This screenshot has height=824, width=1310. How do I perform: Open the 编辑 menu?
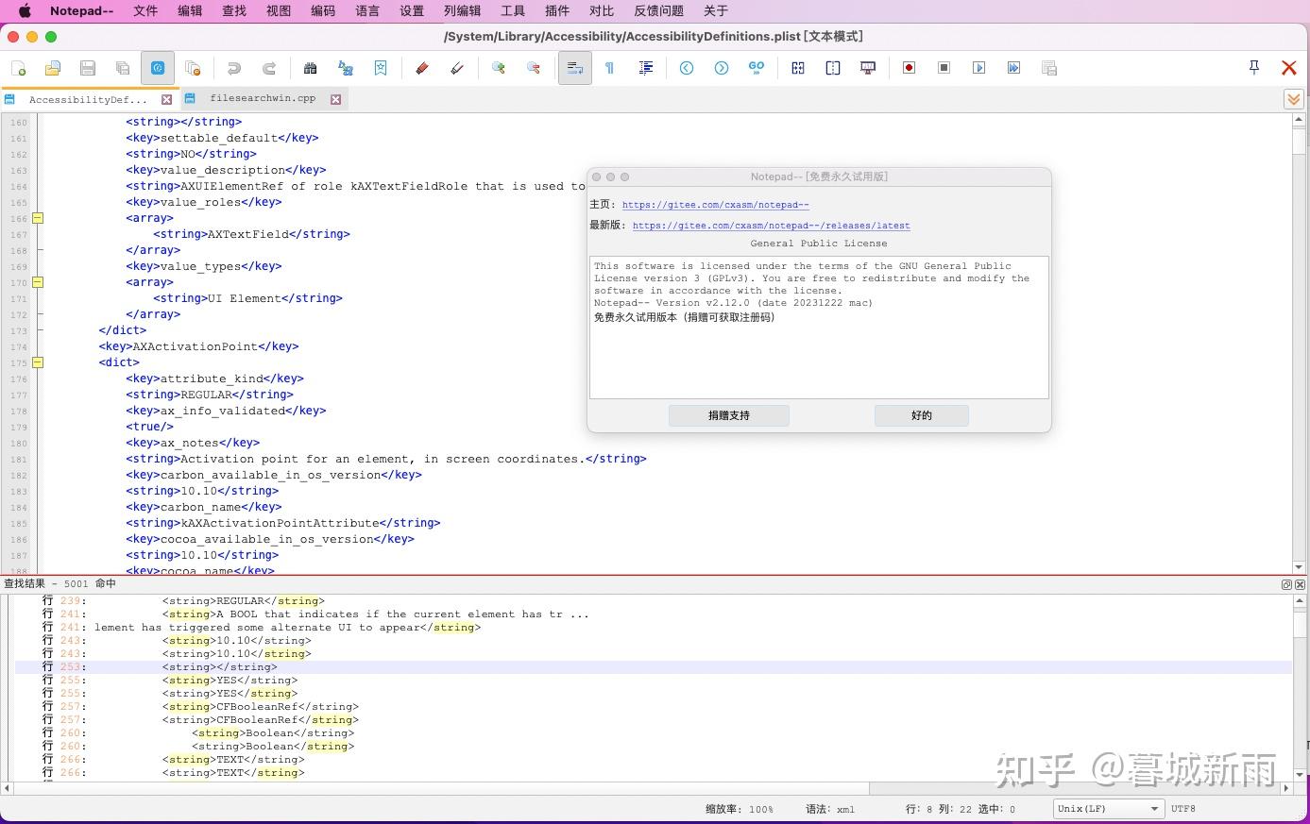(x=190, y=10)
